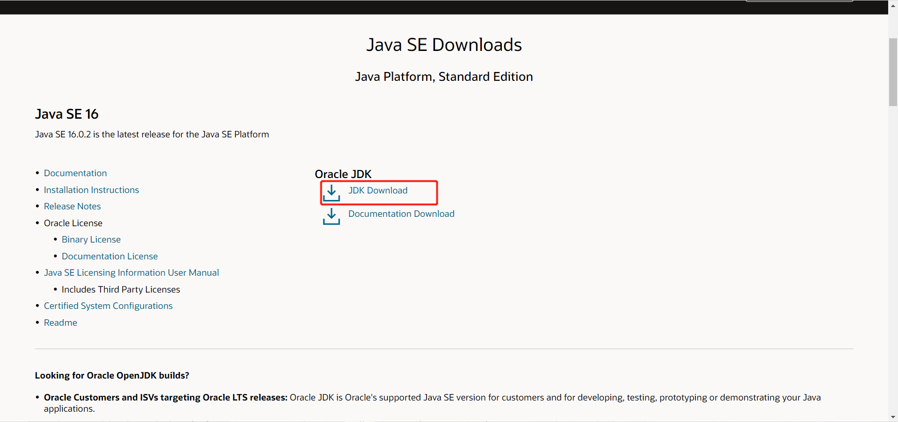
Task: Open Java SE Licensing Information User Manual
Action: click(x=131, y=273)
